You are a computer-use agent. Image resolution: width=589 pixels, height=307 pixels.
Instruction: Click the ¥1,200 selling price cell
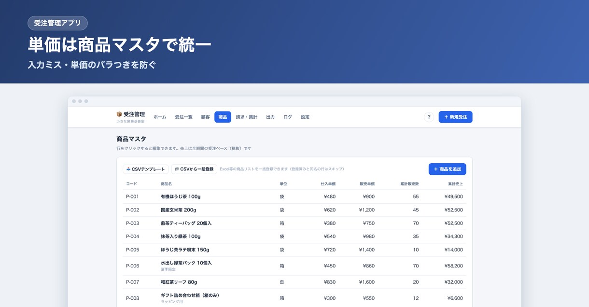(367, 210)
